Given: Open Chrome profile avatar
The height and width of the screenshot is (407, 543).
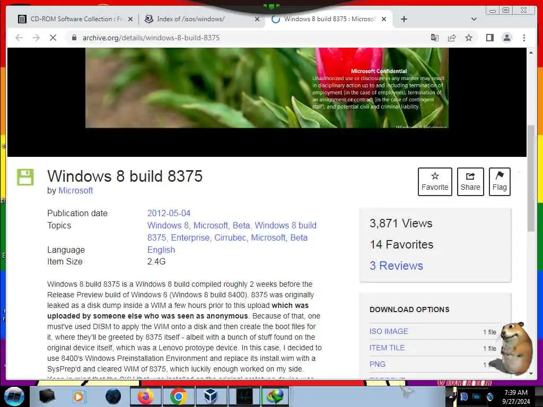Looking at the screenshot, I should pos(506,38).
